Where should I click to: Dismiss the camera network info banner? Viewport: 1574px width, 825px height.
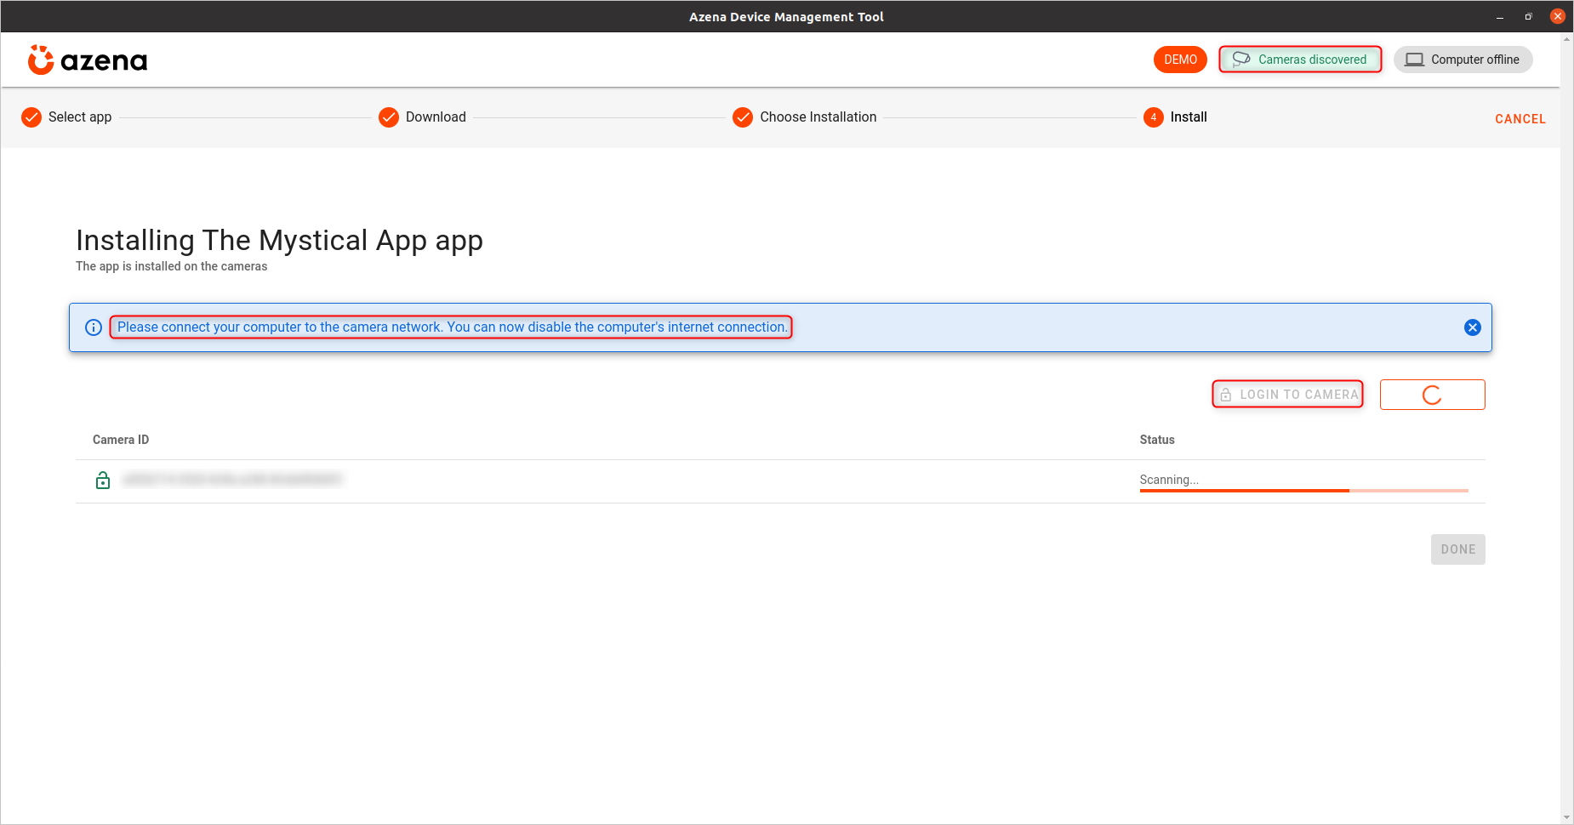(x=1473, y=327)
